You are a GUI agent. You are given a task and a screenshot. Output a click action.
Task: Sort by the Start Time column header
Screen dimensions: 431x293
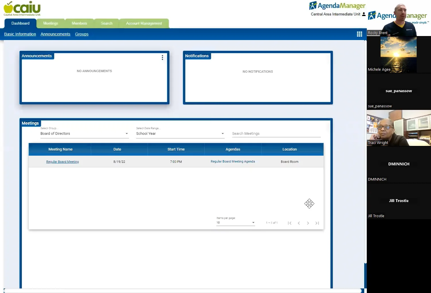point(176,149)
